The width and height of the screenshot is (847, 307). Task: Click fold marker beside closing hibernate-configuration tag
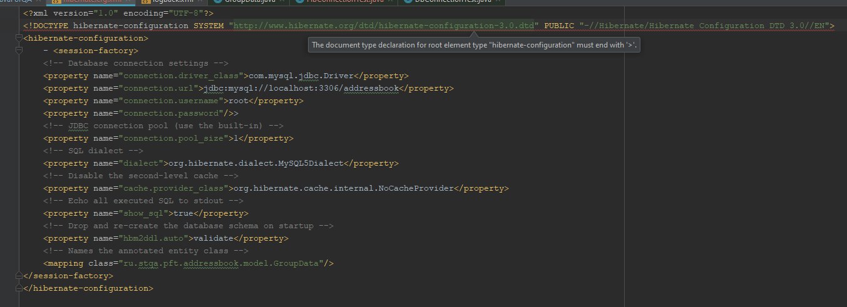click(19, 288)
